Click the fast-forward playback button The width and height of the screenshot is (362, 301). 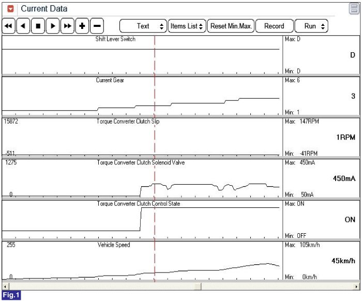coord(67,26)
